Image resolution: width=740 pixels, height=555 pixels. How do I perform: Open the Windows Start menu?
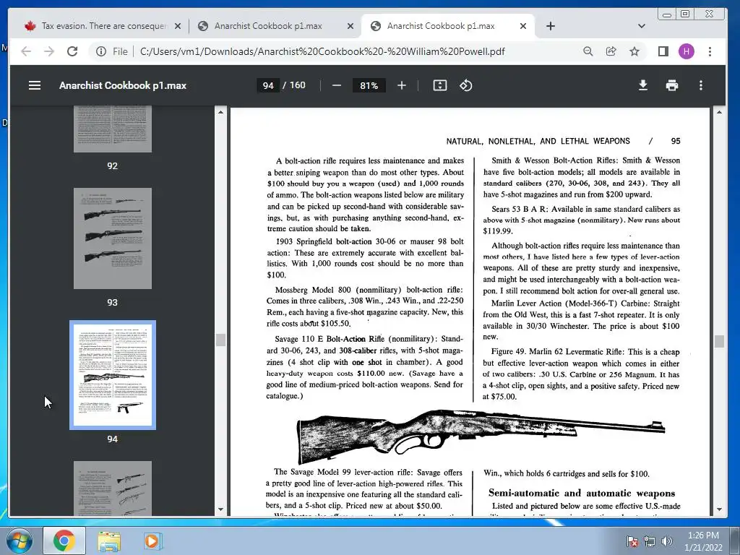pos(20,541)
